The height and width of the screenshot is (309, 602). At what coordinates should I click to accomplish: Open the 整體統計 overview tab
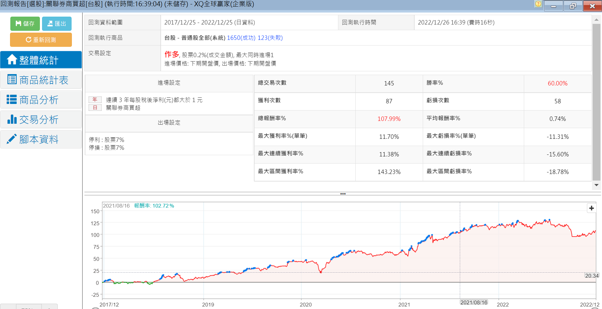coord(41,60)
